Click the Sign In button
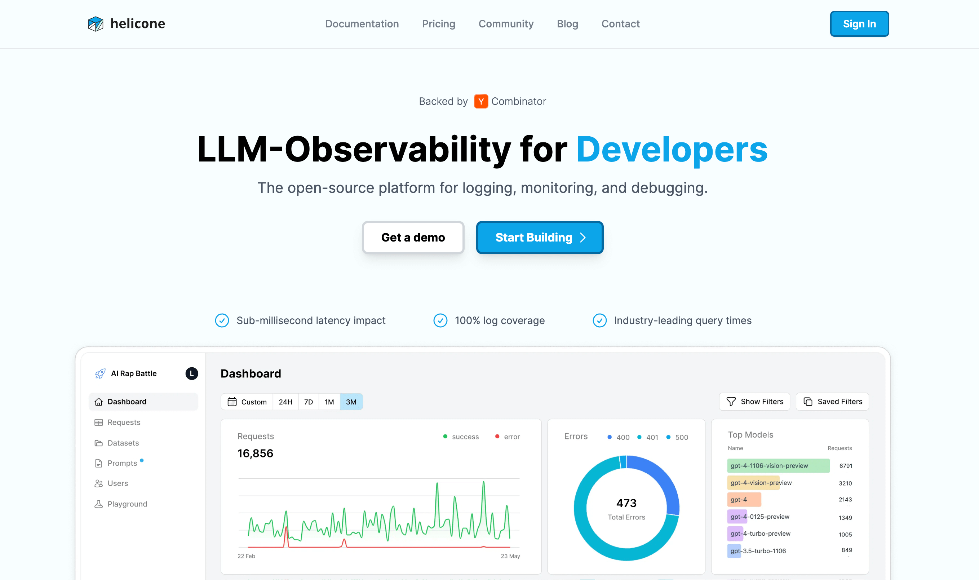 [860, 23]
